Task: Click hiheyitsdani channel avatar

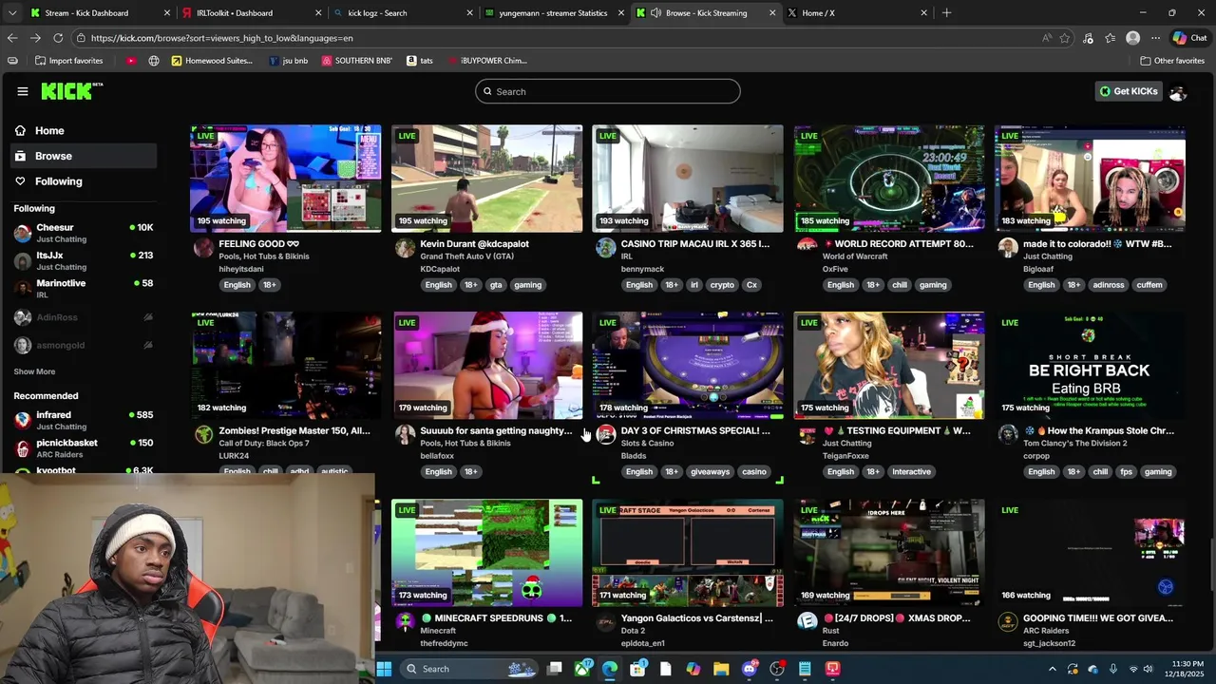Action: pyautogui.click(x=203, y=248)
